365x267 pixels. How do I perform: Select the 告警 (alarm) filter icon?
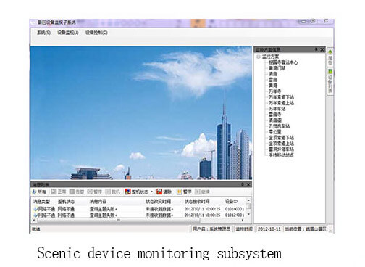click(x=72, y=192)
